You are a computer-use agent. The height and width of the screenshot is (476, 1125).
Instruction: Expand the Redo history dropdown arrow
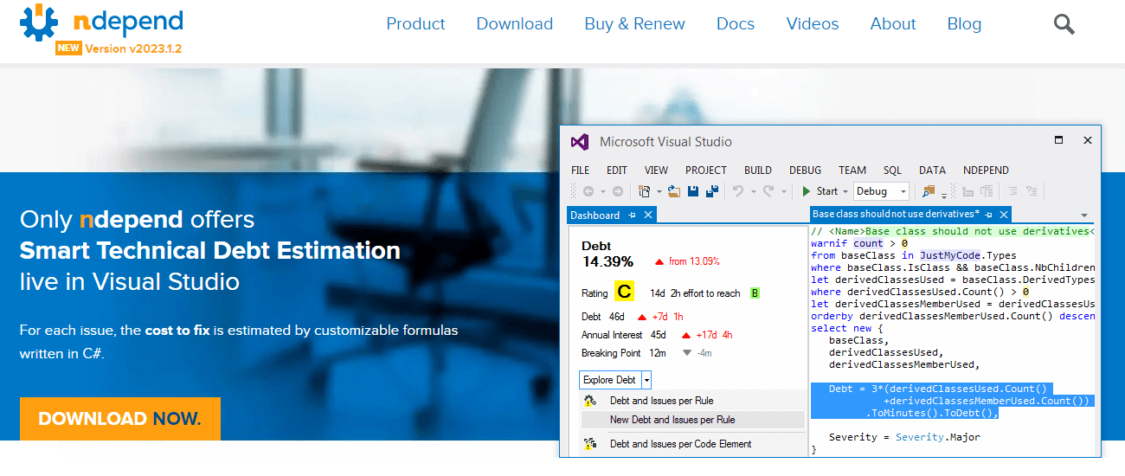(x=784, y=192)
